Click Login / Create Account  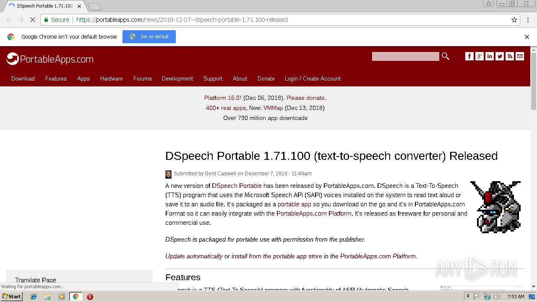pyautogui.click(x=313, y=78)
